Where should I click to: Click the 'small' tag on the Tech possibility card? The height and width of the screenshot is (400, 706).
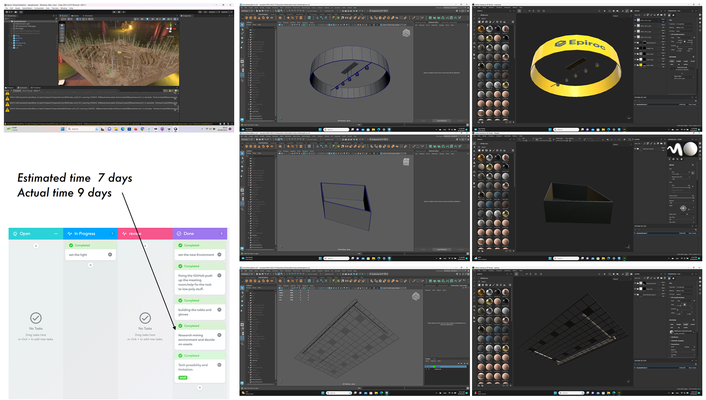(183, 378)
